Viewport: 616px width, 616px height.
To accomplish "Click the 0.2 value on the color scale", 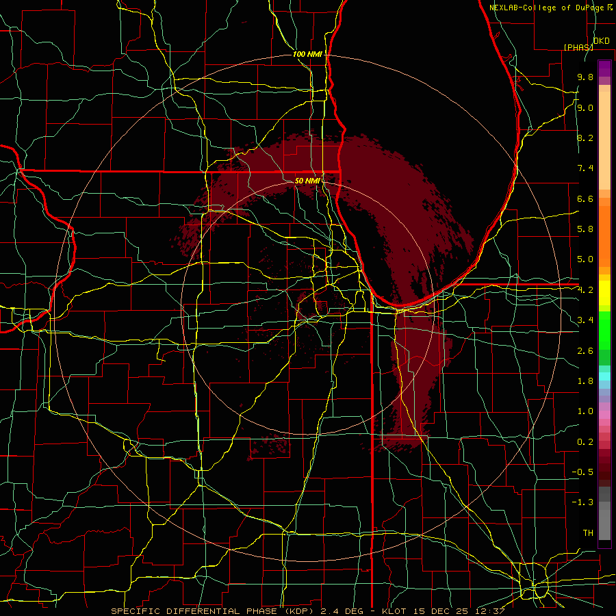I will pyautogui.click(x=585, y=442).
